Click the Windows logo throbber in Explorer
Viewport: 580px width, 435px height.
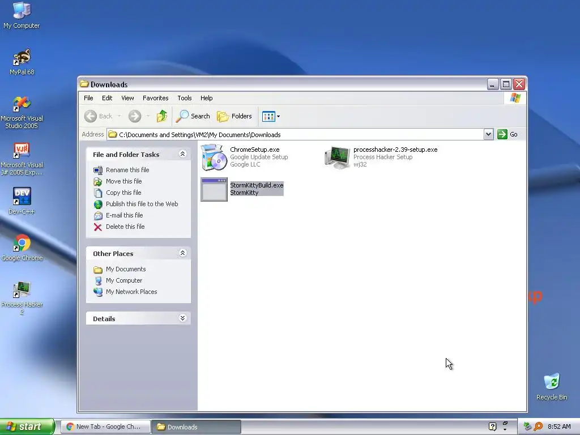point(515,98)
